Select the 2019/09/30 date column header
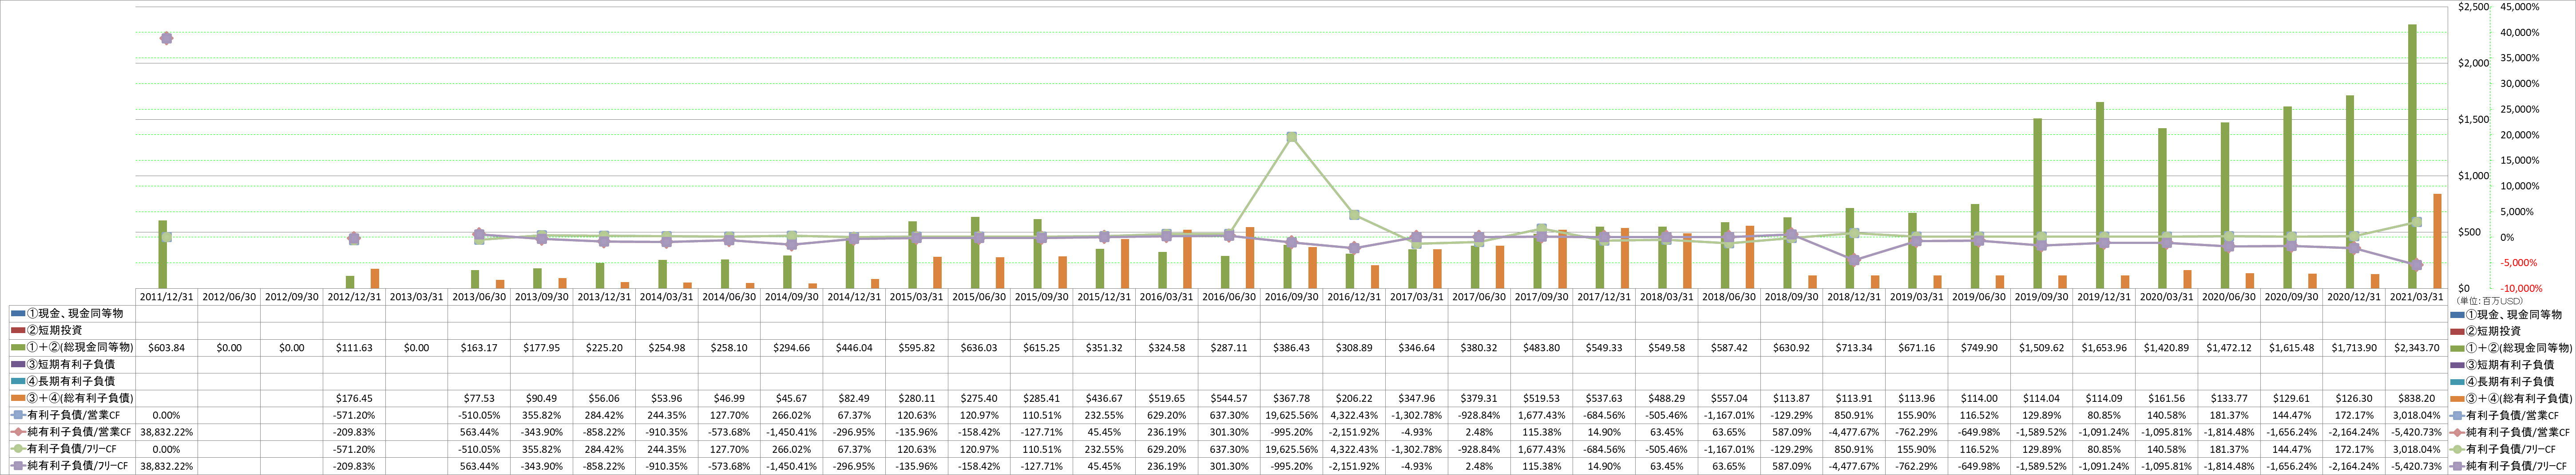This screenshot has width=2576, height=475. click(x=2041, y=297)
